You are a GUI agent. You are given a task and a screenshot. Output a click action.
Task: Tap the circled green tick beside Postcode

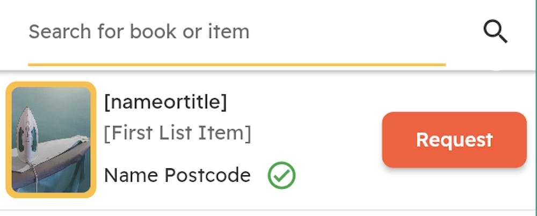tap(281, 175)
